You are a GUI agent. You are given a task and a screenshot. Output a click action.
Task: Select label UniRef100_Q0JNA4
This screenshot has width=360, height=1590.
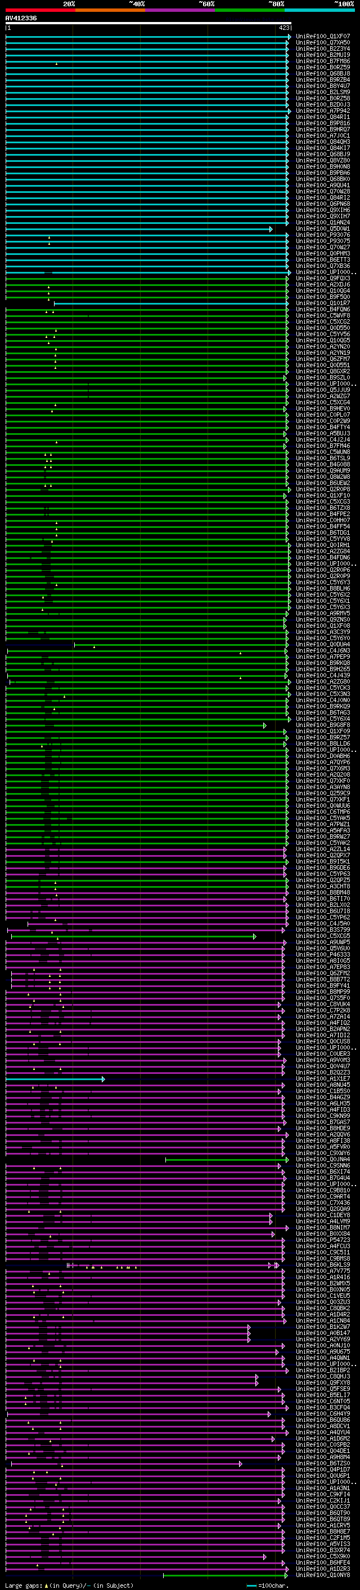(x=323, y=1159)
